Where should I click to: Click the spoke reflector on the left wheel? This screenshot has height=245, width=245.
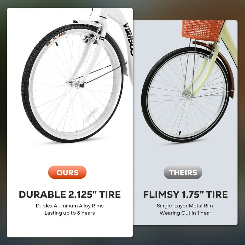click(x=92, y=115)
